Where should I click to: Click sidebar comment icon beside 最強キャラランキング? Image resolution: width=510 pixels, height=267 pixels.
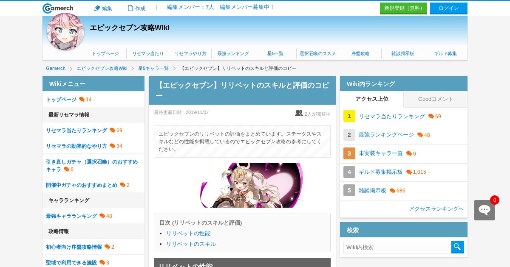point(102,216)
